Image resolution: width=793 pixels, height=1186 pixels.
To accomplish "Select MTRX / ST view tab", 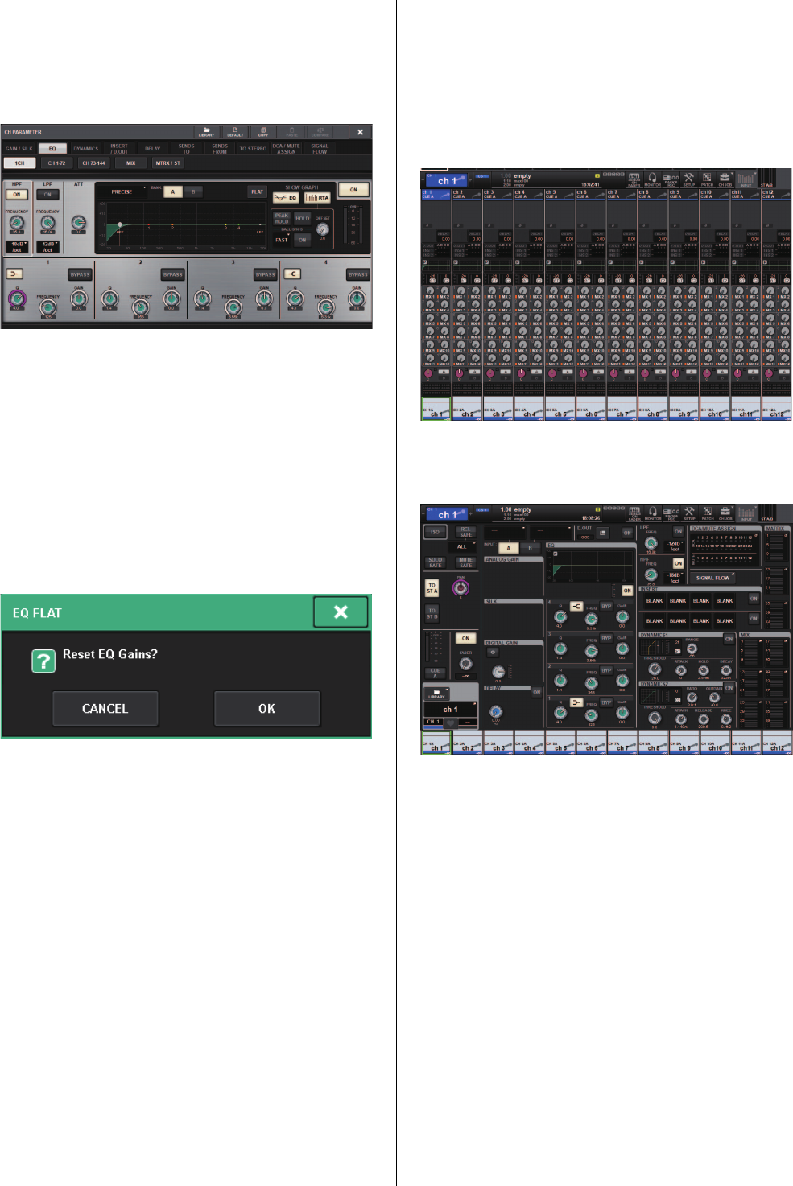I will 167,163.
